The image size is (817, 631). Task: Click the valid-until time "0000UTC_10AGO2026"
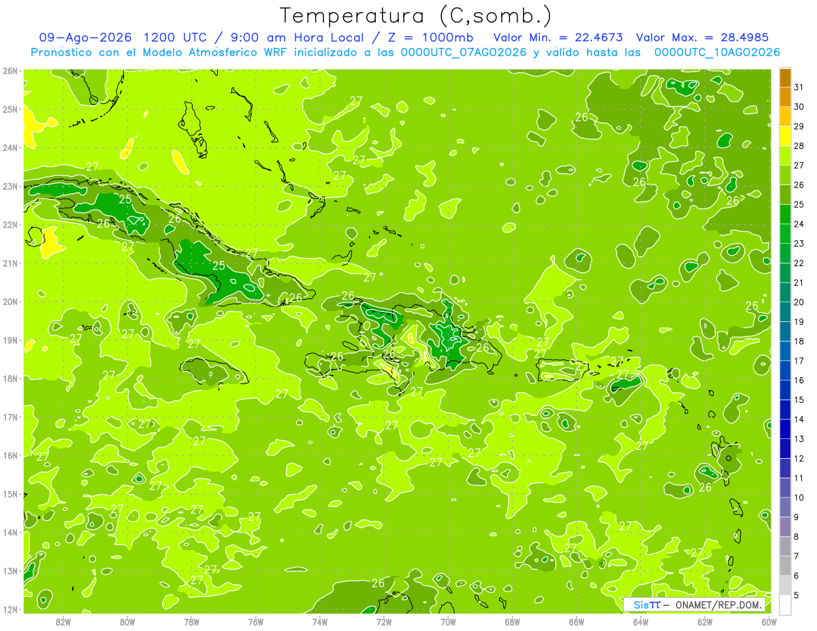click(717, 52)
